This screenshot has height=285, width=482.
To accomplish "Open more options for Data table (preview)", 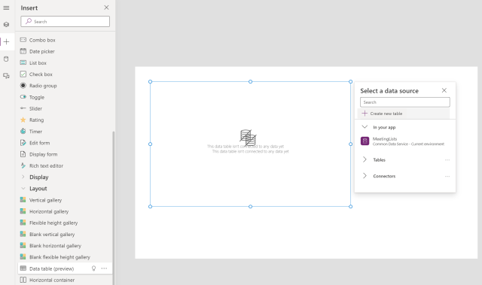I will [104, 268].
